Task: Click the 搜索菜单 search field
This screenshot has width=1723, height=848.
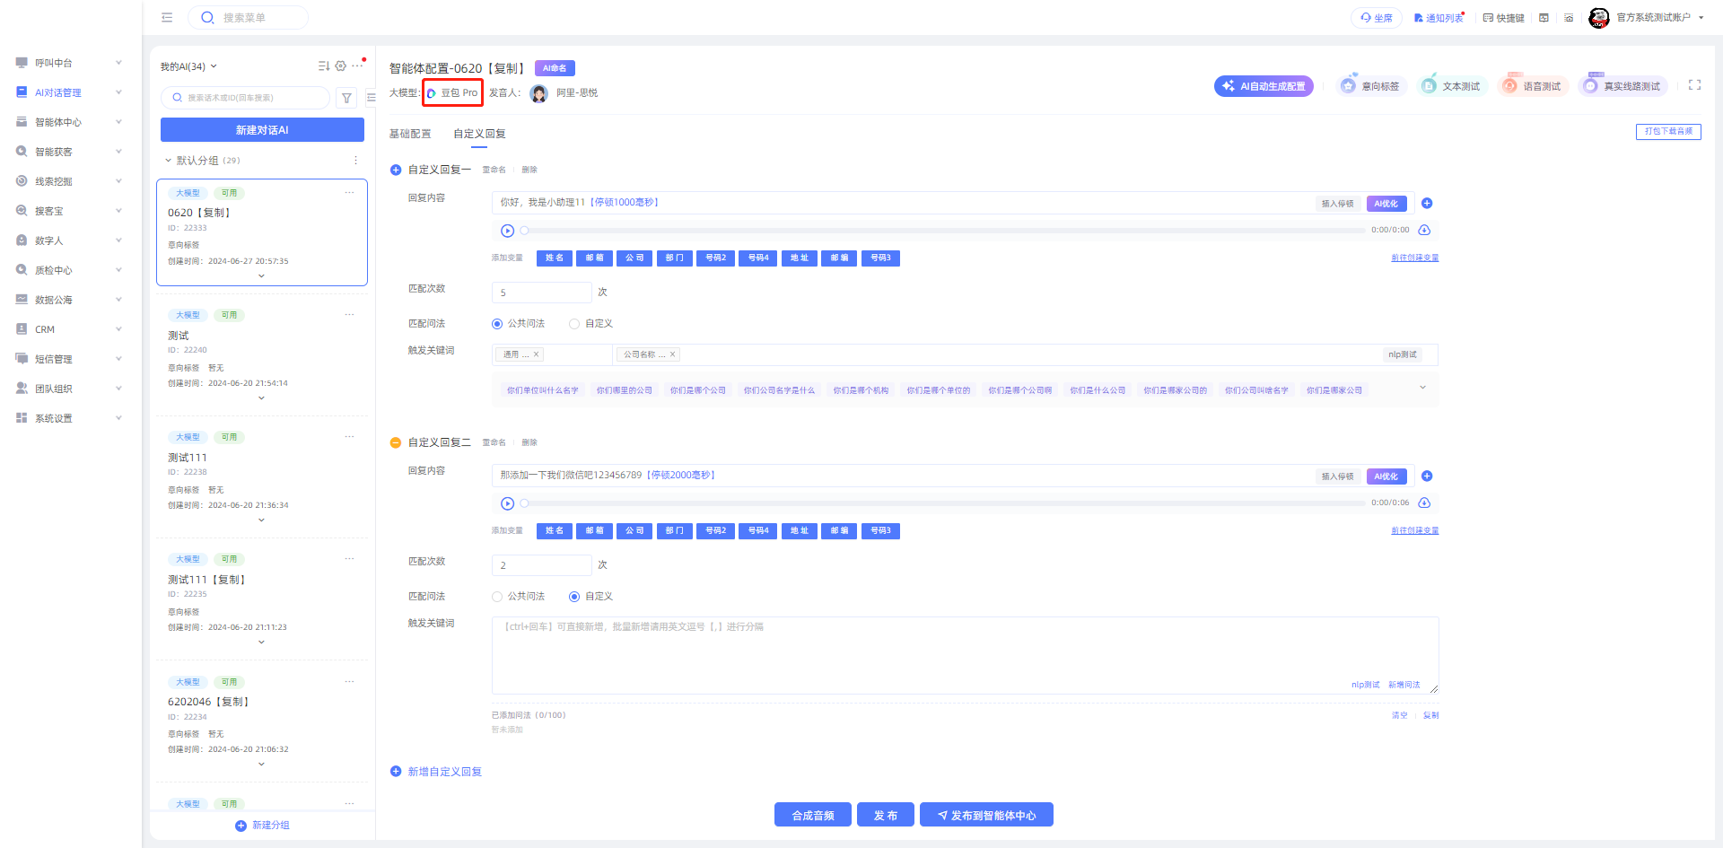Action: tap(248, 18)
